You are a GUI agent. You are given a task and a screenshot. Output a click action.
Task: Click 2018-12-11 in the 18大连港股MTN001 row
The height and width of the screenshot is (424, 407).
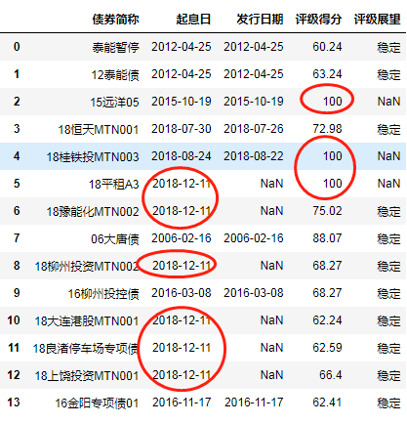(x=182, y=320)
